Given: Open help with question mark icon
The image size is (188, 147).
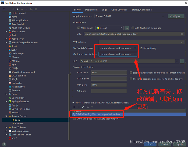Looking at the screenshot, I should [x=4, y=144].
